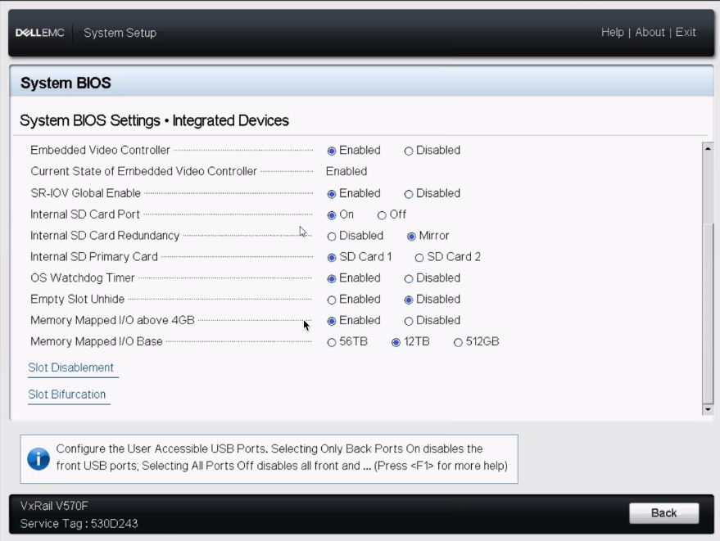Click the System BIOS heading
The height and width of the screenshot is (541, 720).
66,83
